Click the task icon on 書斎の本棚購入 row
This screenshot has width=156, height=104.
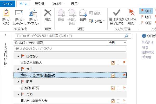click(x=113, y=63)
